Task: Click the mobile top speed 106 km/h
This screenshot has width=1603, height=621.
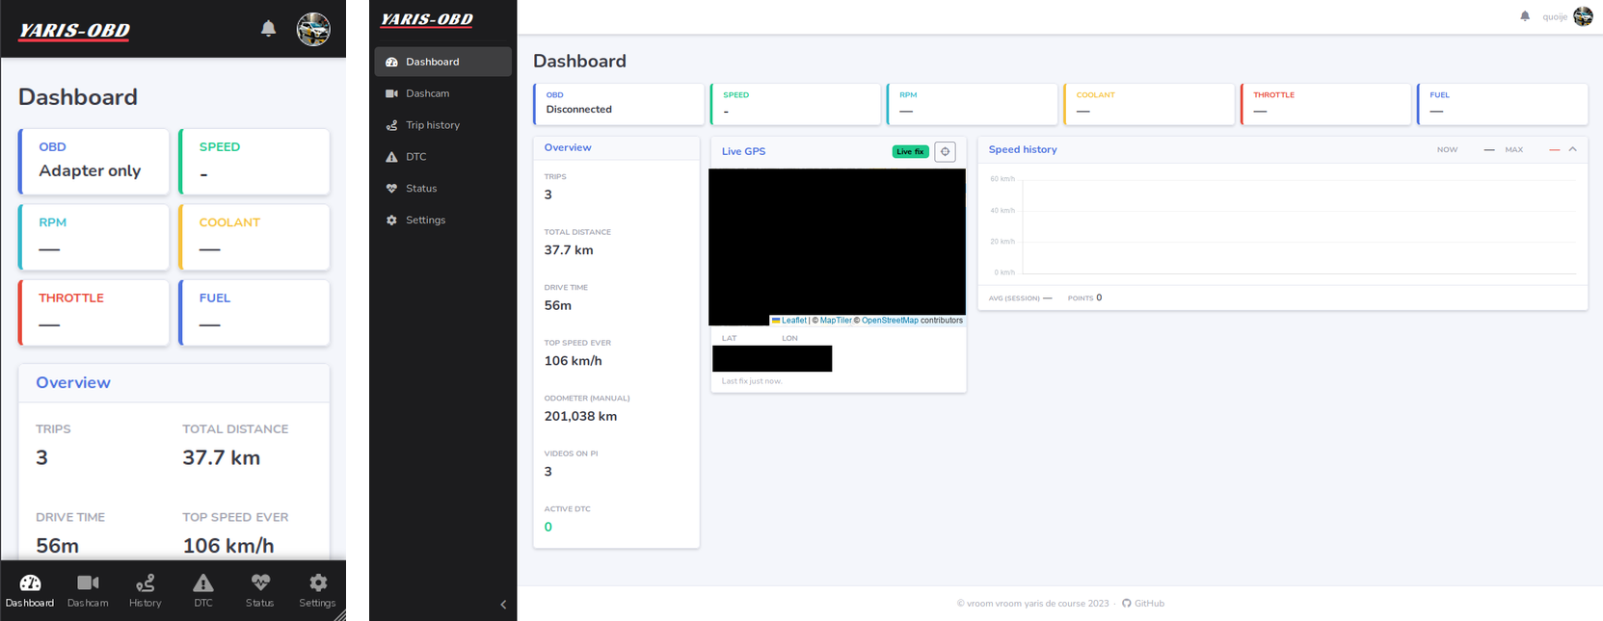Action: 228,546
